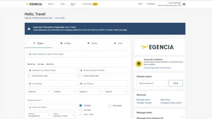Viewport: 212px width, 119px height.
Task: Open the Tools menu dropdown
Action: [x=73, y=4]
